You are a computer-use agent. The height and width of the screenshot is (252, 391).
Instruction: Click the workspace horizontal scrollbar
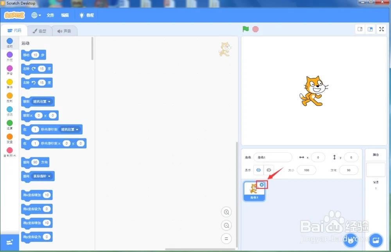tap(200, 249)
